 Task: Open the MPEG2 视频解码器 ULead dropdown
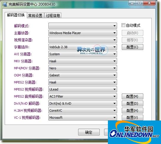click(83, 89)
